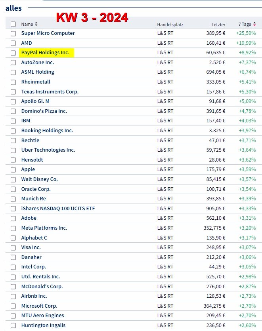Open ASML Holding details
Screen dimensions: 262x331
tap(38, 72)
